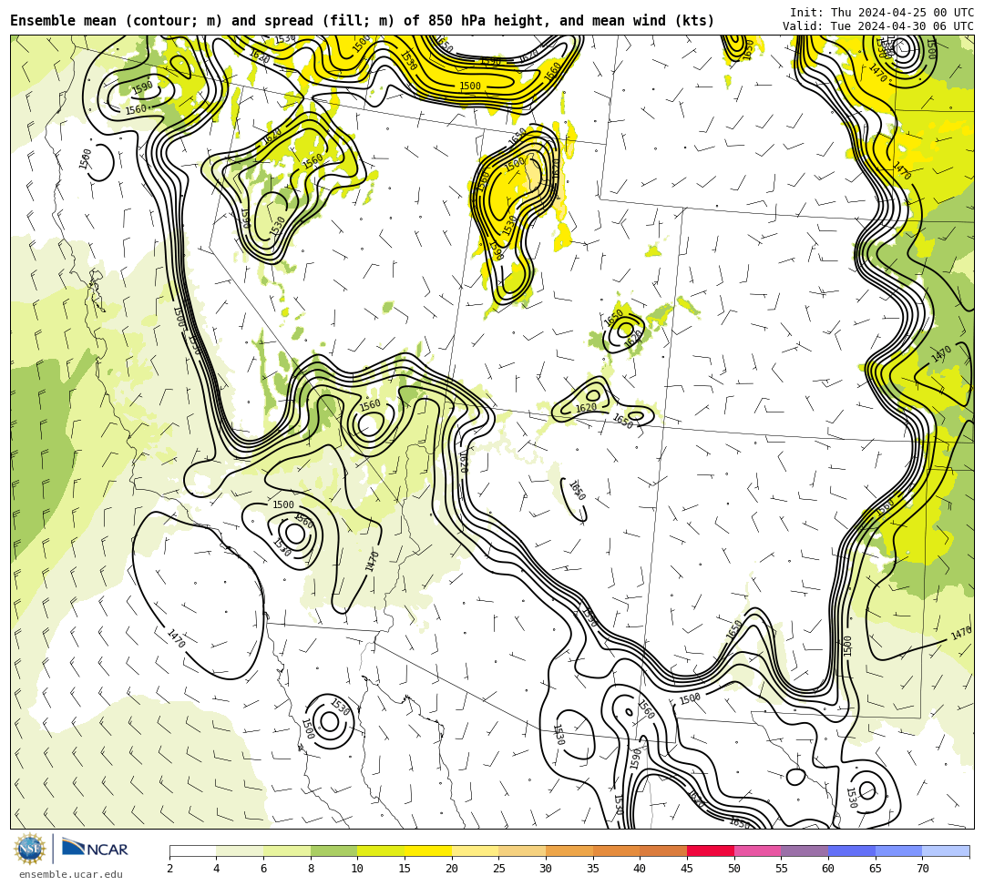Select the 40–45 m colorbar segment
Viewport: 984px width, 886px height.
pos(663,850)
